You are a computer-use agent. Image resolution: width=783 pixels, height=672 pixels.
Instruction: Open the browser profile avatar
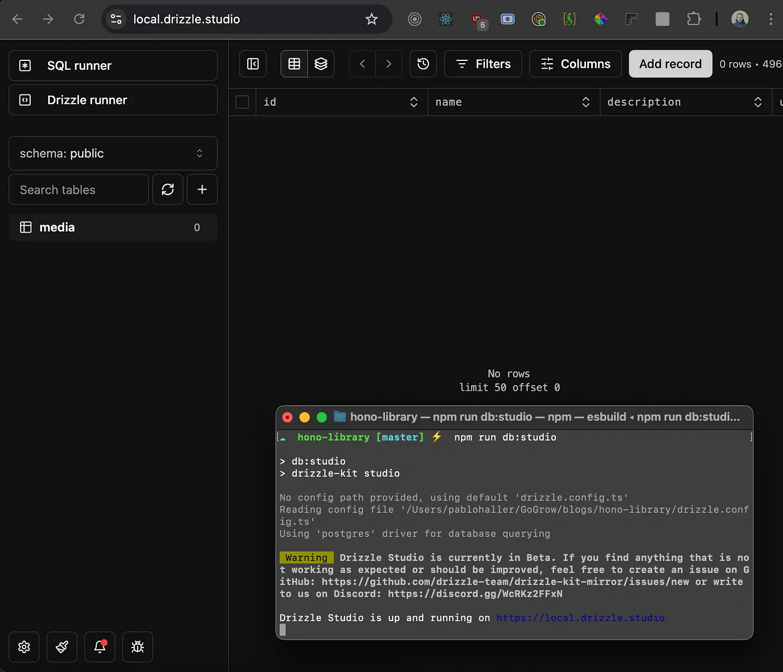tap(740, 19)
